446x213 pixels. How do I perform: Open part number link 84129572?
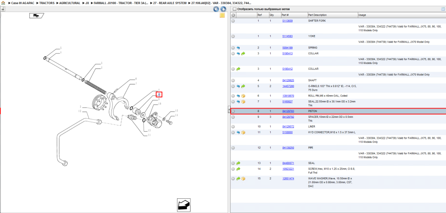coord(288,126)
